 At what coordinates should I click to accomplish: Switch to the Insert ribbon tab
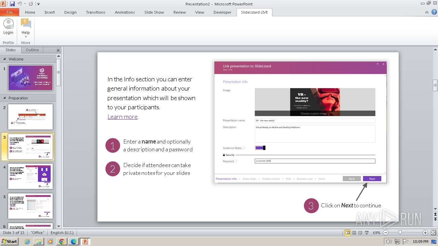(50, 12)
